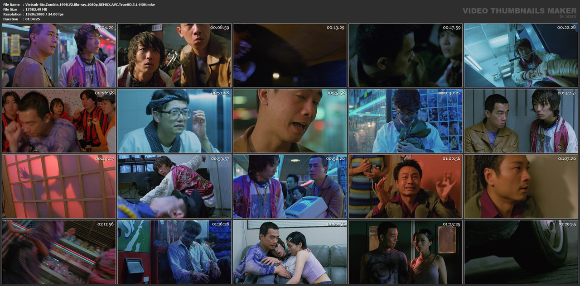Click the frame at 00:58:26

tap(290, 186)
